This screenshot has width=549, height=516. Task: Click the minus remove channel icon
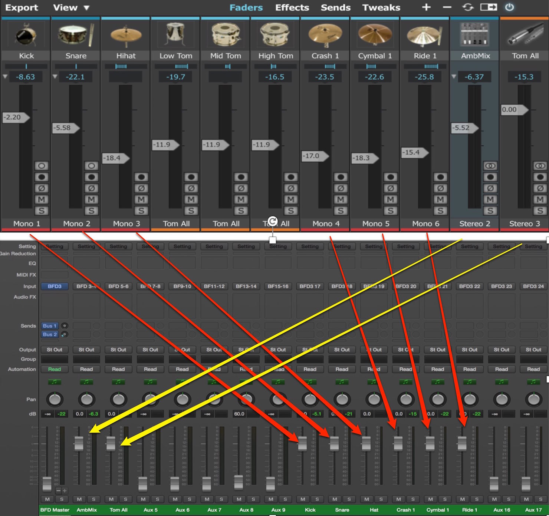[447, 7]
